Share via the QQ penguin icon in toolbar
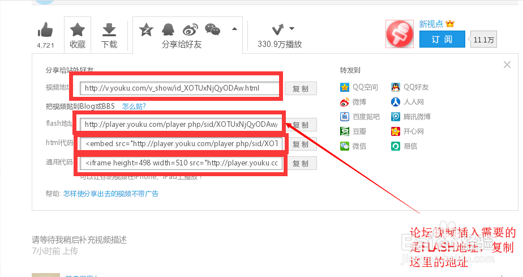This screenshot has width=523, height=277. 168,29
